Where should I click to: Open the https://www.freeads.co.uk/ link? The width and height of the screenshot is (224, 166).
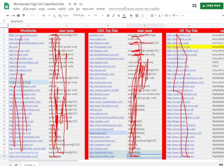tap(23, 156)
